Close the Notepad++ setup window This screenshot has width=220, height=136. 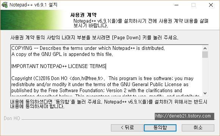(x=211, y=5)
